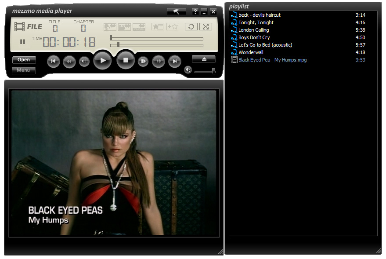This screenshot has width=386, height=259.
Task: Rewind the video
Action: [x=69, y=61]
